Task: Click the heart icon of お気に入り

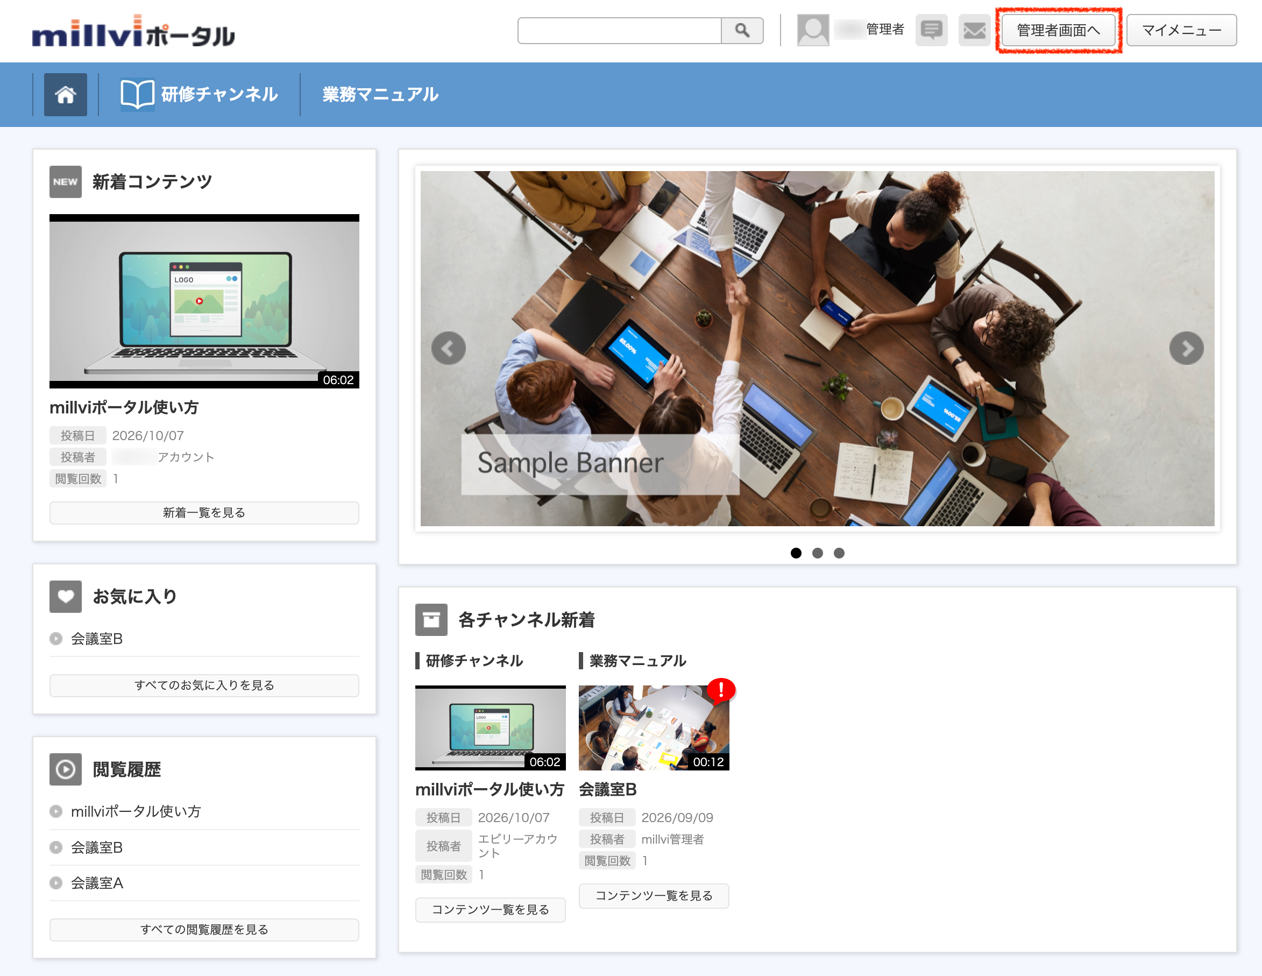Action: [65, 596]
